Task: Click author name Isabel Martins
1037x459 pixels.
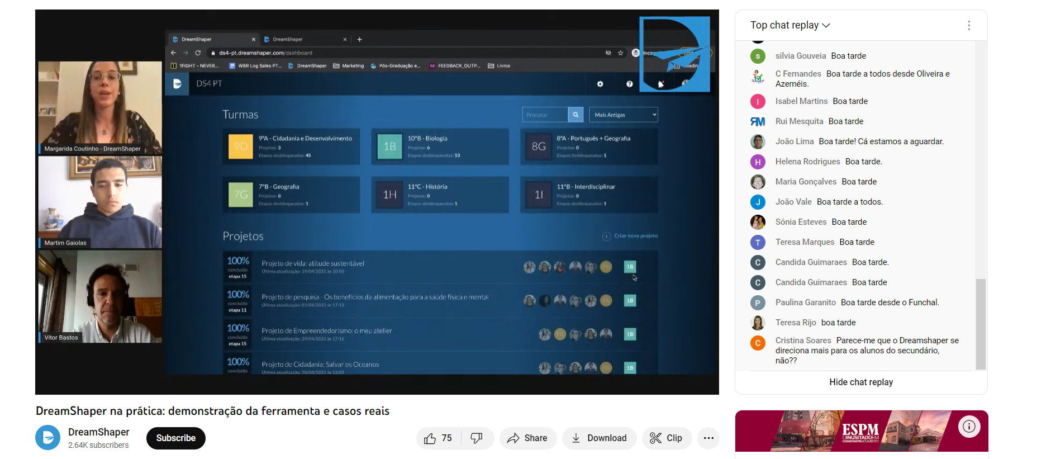Action: 802,101
